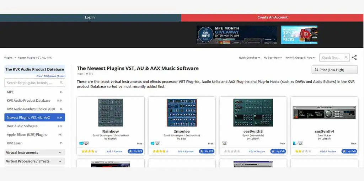
Task: Click the Impulse synth thumbnail image
Action: [x=182, y=113]
